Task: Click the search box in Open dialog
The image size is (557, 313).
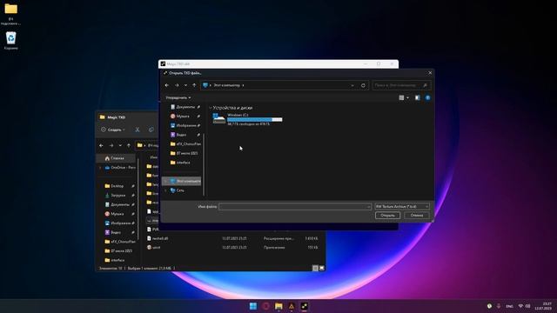Action: point(401,85)
